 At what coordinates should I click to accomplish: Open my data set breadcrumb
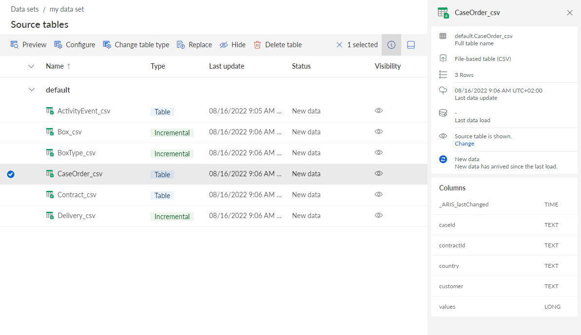pyautogui.click(x=67, y=9)
